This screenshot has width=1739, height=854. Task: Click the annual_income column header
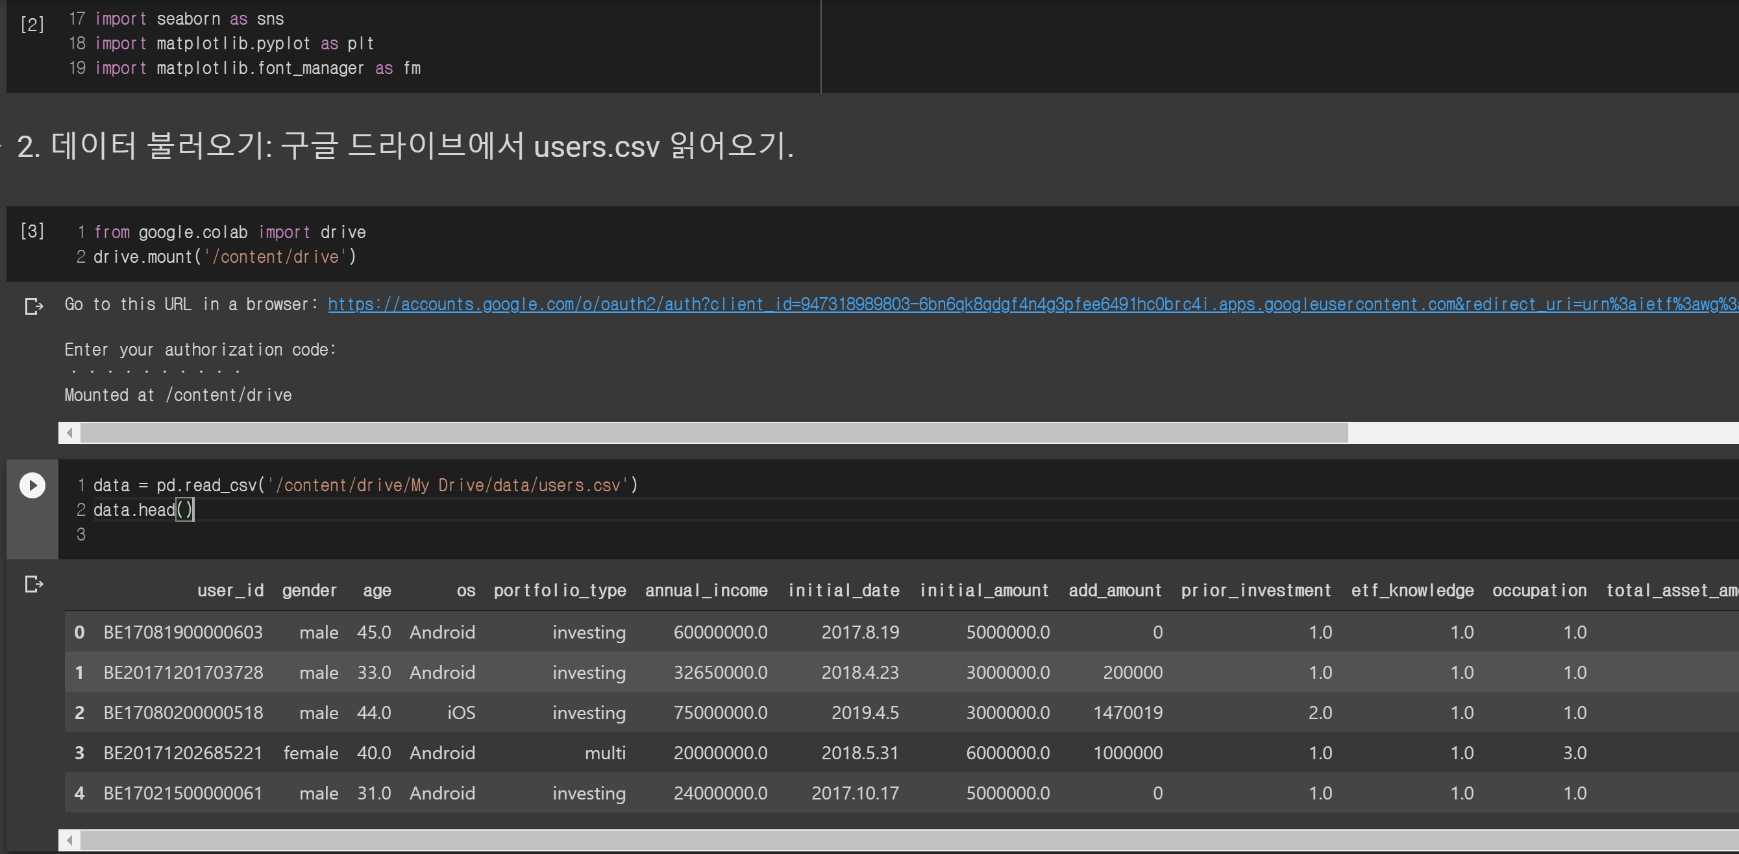(706, 591)
